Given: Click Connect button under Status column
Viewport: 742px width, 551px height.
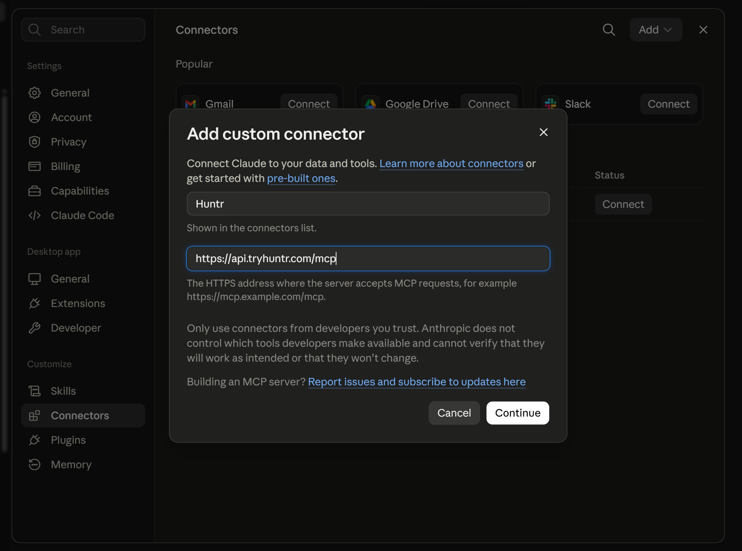Looking at the screenshot, I should (x=623, y=204).
